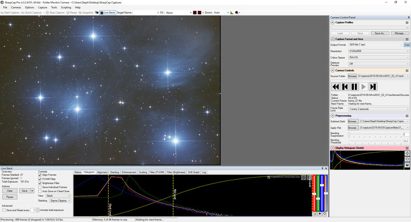
Task: Click the lightning auto-stretch icon beside Display Histogram
Action: [x=407, y=153]
